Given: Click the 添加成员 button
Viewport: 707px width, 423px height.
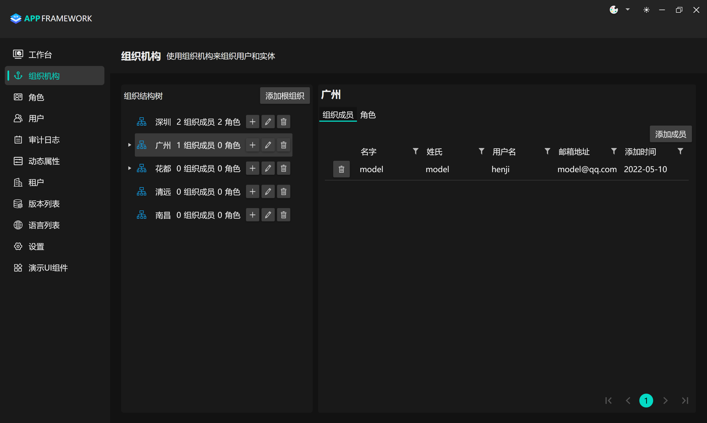Looking at the screenshot, I should 670,134.
